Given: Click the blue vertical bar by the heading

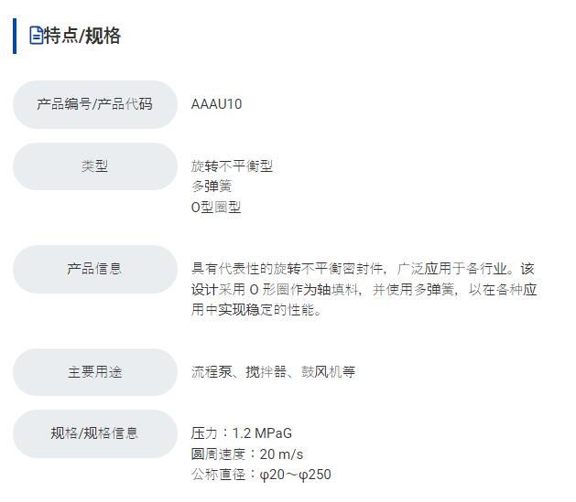Looking at the screenshot, I should pos(15,36).
